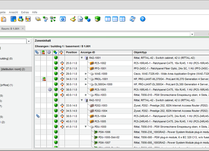
Task: Sort by the gear column header icon
Action: pyautogui.click(x=49, y=53)
